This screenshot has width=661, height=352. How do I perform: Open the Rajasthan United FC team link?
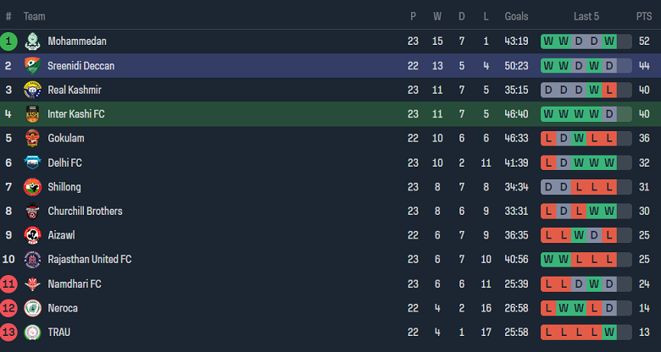point(89,260)
